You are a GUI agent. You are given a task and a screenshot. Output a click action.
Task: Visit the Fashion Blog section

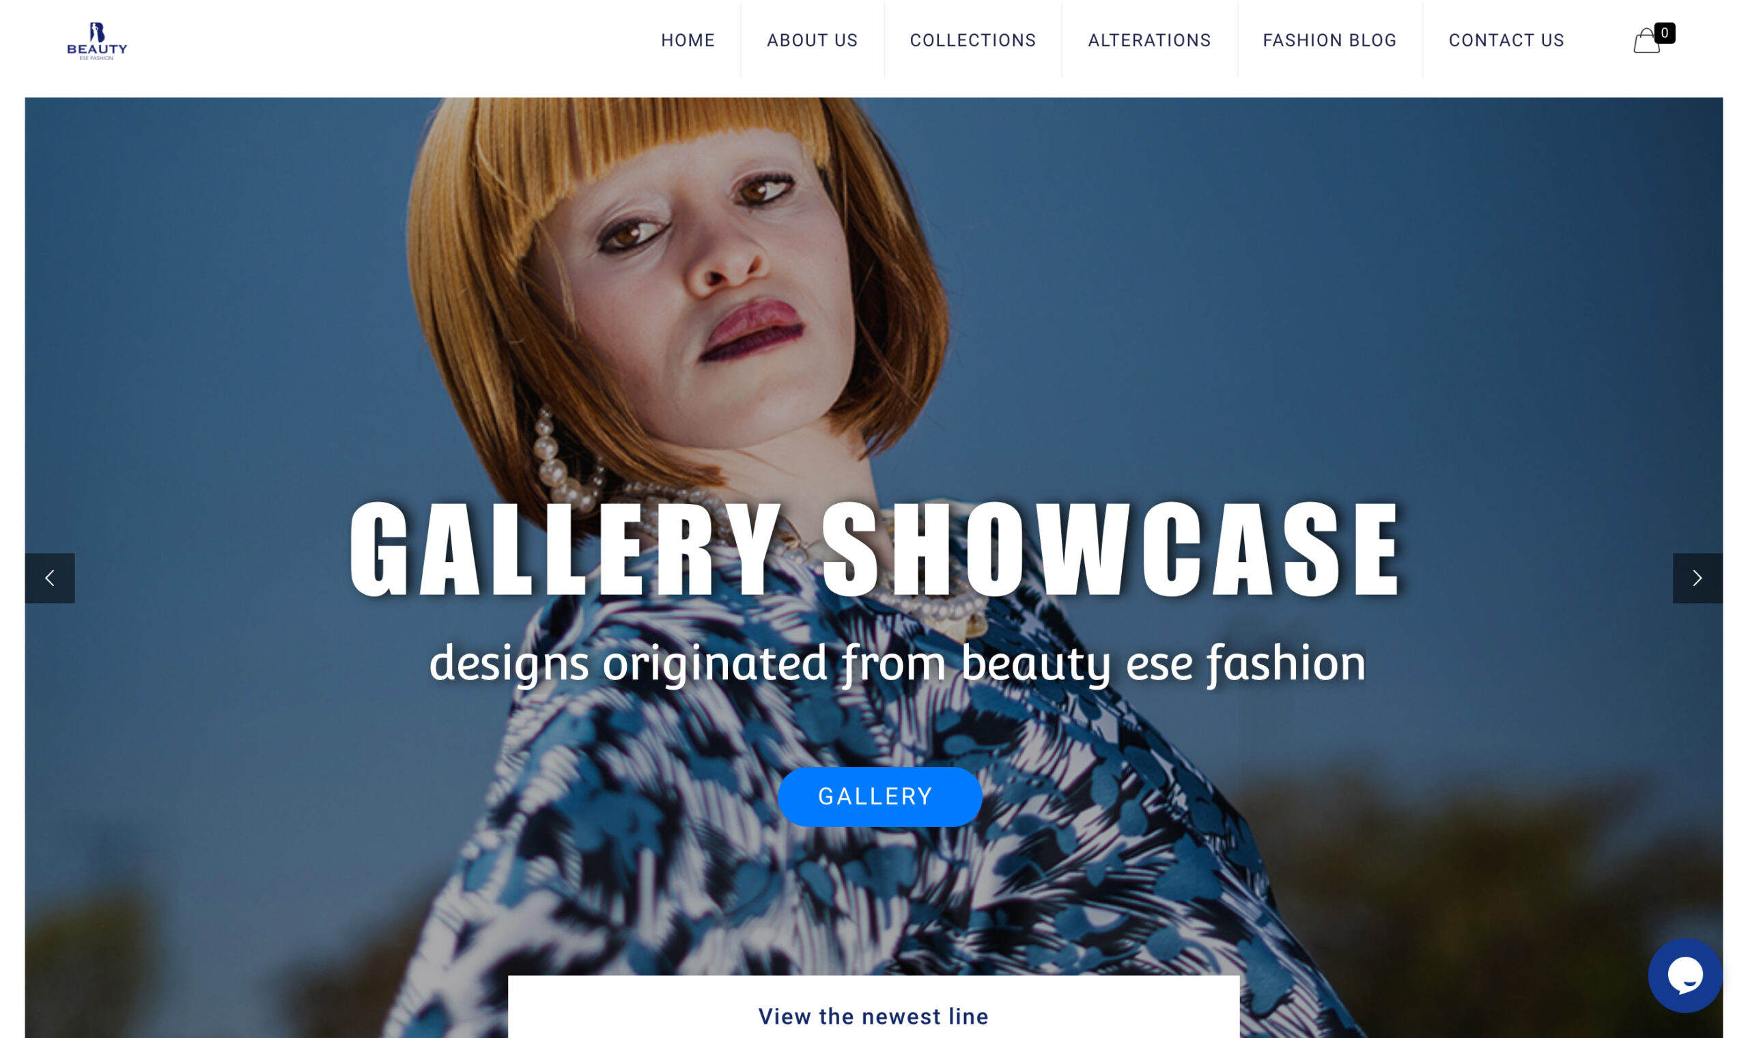(x=1329, y=40)
